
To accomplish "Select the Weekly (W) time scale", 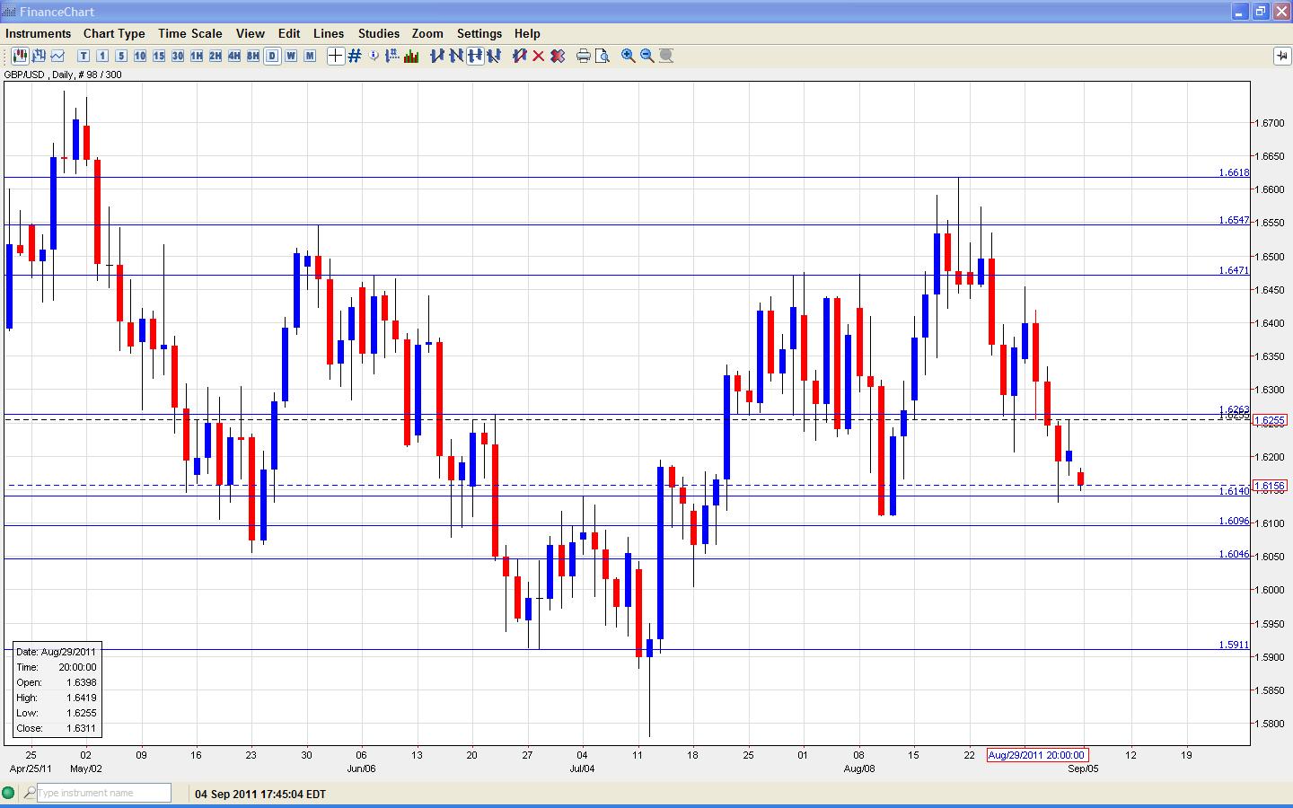I will pos(291,56).
